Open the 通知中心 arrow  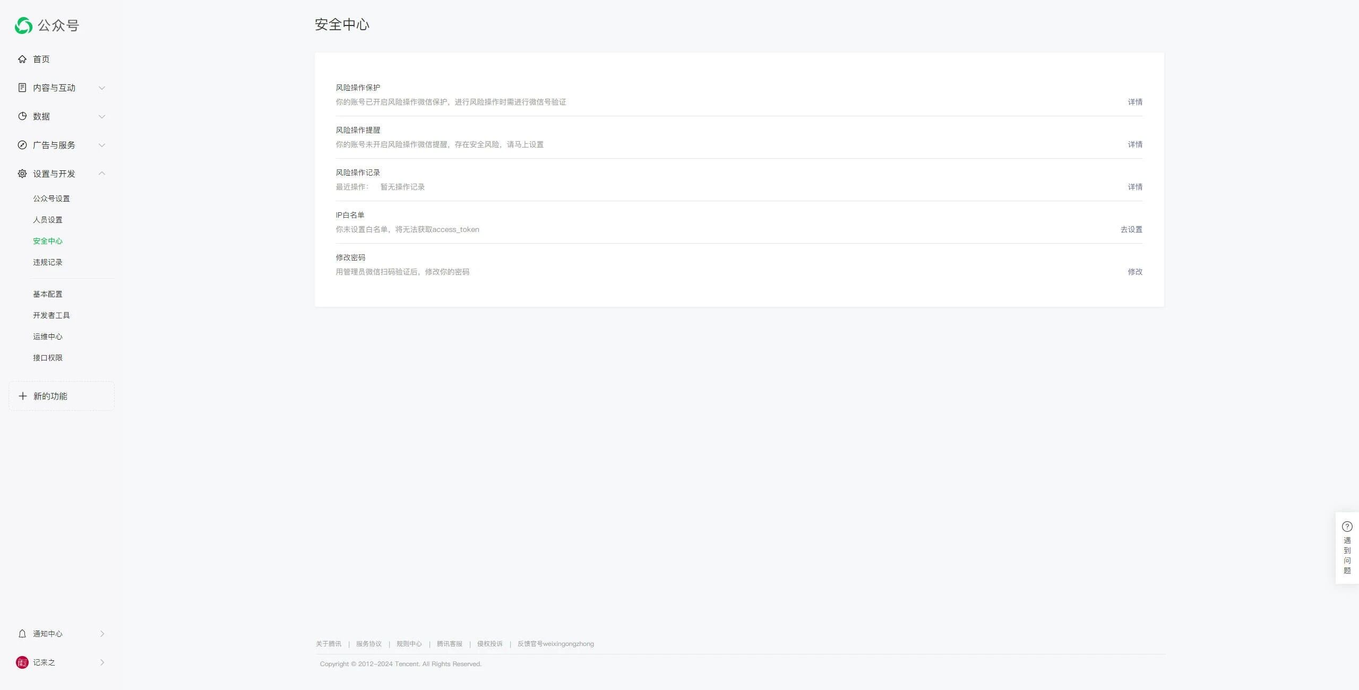tap(102, 634)
